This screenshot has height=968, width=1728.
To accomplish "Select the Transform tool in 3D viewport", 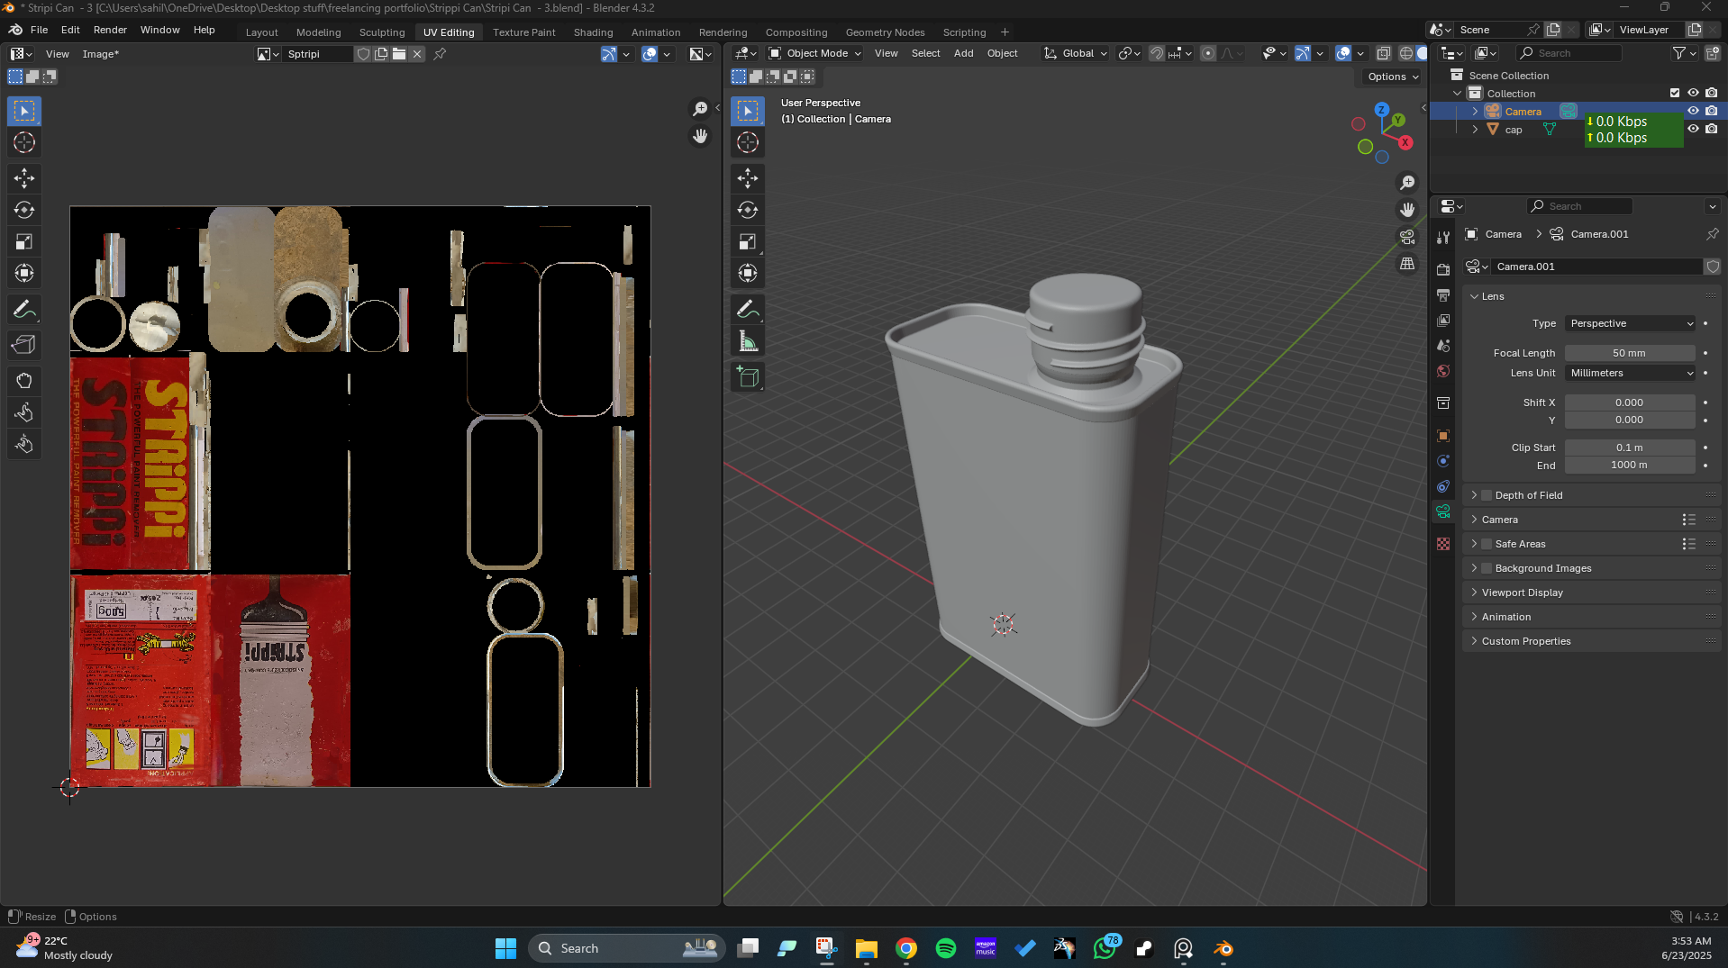I will point(748,273).
